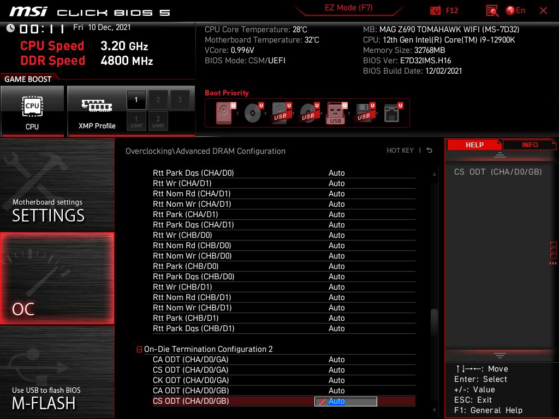Select the hard disk boot priority icon

tap(225, 112)
